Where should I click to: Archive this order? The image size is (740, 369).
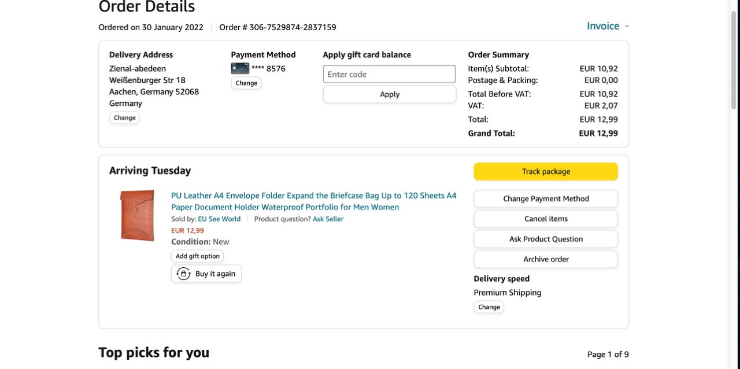546,259
